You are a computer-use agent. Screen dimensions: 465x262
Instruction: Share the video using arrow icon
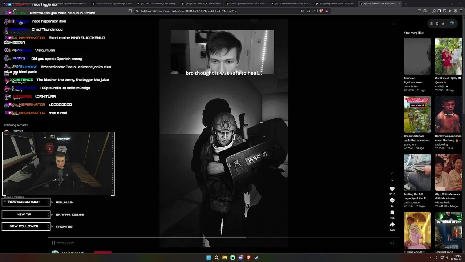392,225
